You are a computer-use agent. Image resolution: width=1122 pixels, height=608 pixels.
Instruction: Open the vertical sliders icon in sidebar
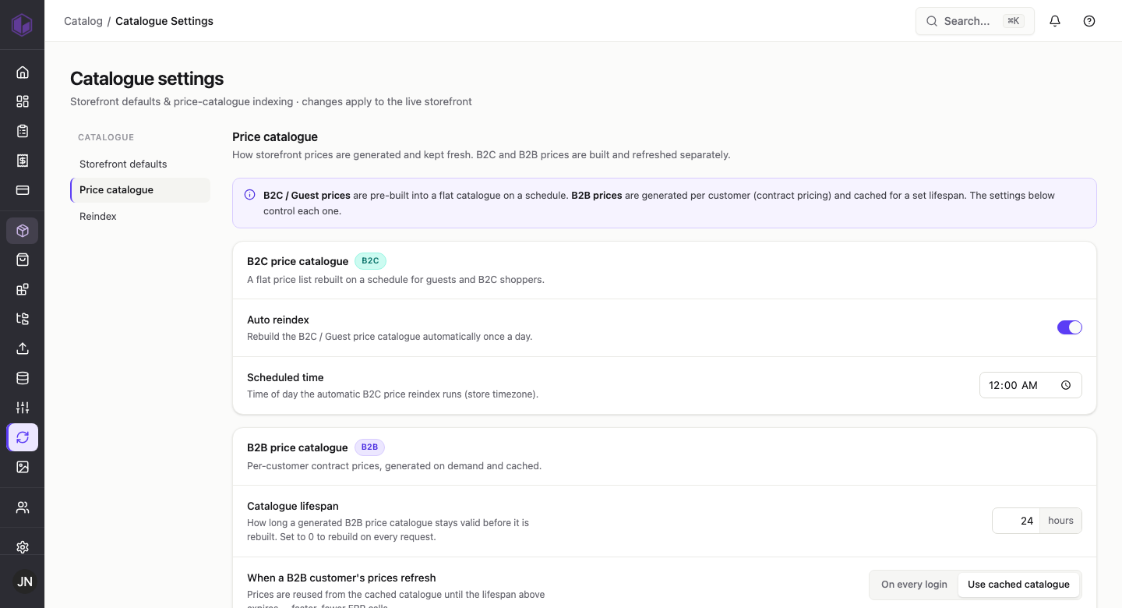pyautogui.click(x=23, y=408)
